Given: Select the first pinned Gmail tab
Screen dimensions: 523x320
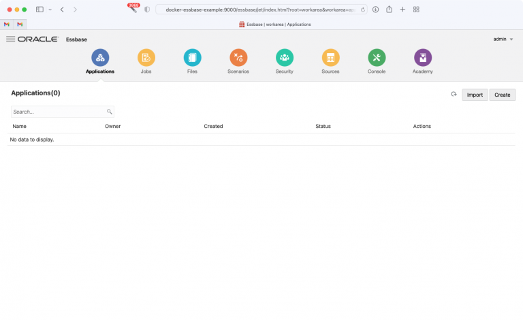Looking at the screenshot, I should (x=7, y=25).
